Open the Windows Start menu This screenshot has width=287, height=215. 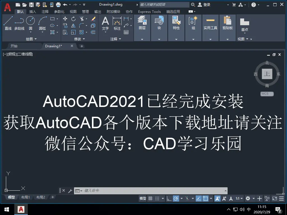click(x=7, y=209)
